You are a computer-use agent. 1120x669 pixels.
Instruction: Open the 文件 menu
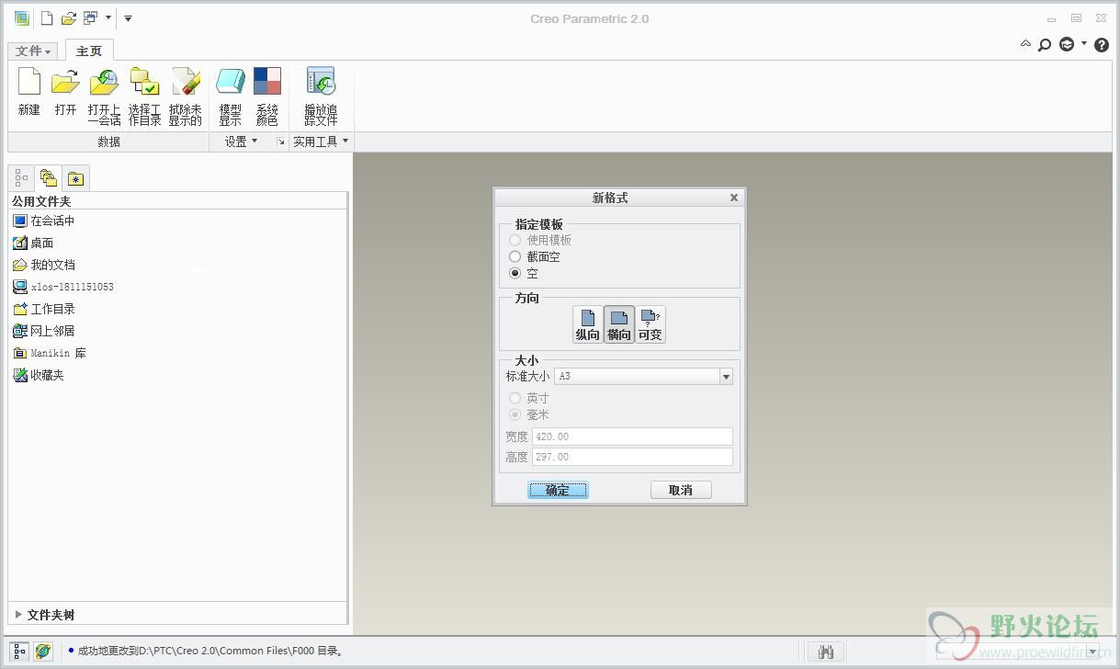click(x=34, y=51)
